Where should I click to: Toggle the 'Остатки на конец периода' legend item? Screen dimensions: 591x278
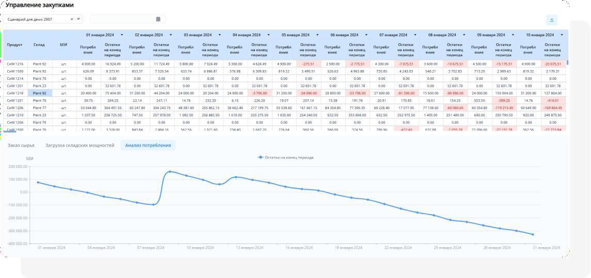[285, 157]
